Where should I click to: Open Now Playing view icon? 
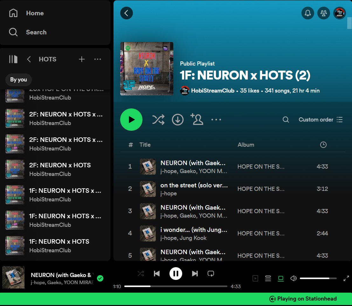[x=255, y=278]
